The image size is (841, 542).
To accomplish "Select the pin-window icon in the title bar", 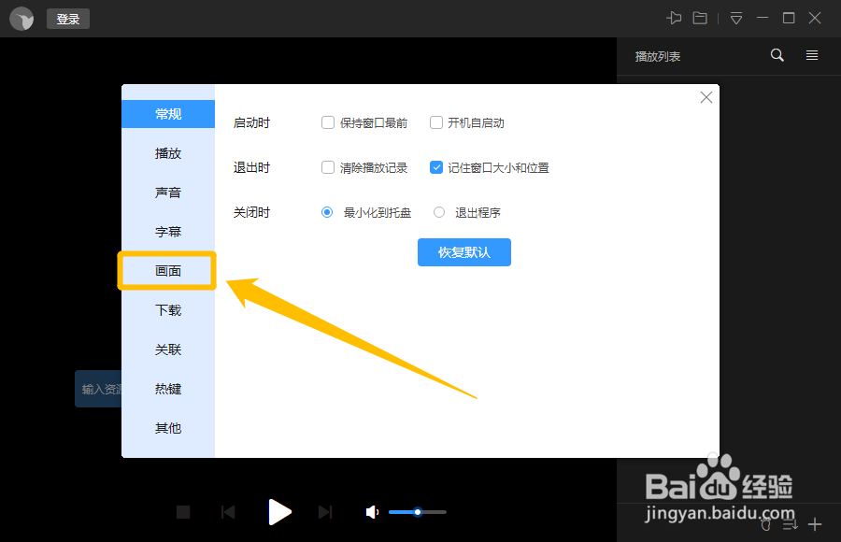I will (x=675, y=17).
